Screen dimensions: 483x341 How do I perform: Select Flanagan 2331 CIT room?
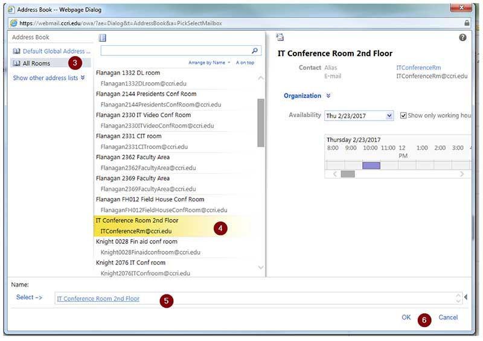click(x=176, y=141)
